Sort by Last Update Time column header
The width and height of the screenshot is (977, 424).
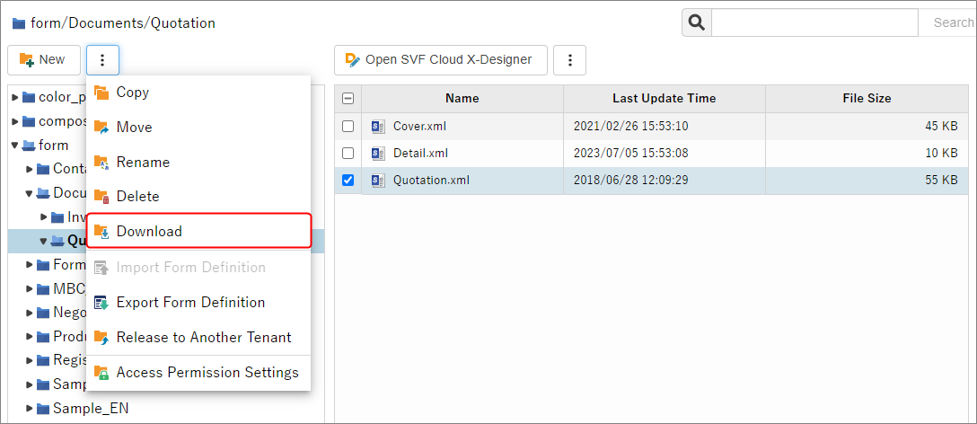(664, 99)
